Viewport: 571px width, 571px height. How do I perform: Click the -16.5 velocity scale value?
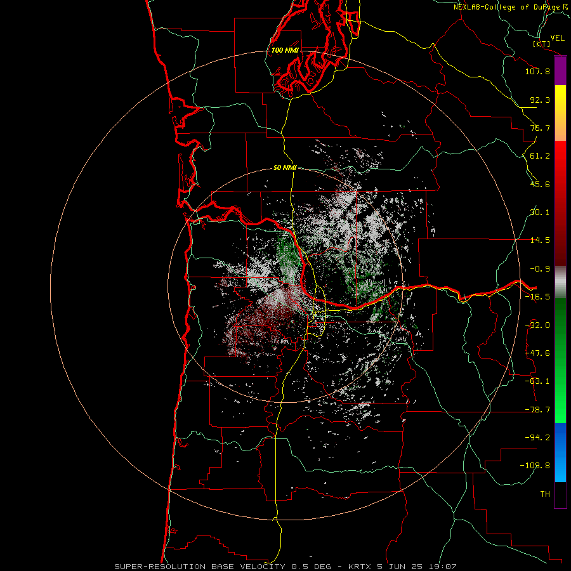537,297
